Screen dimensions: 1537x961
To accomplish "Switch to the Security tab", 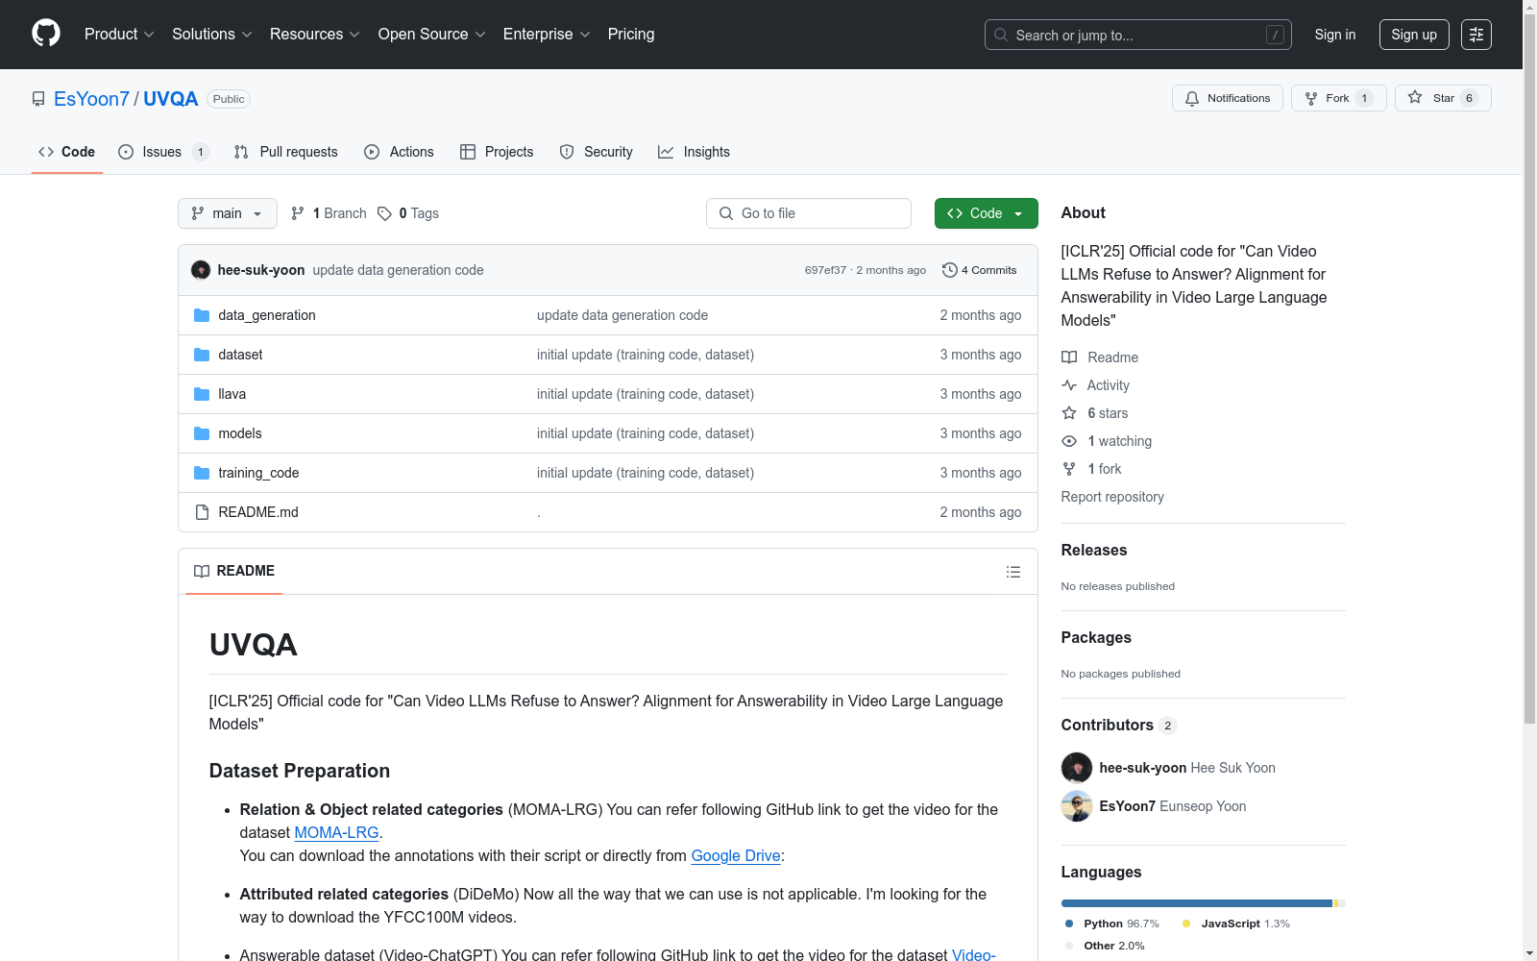I will 597,152.
